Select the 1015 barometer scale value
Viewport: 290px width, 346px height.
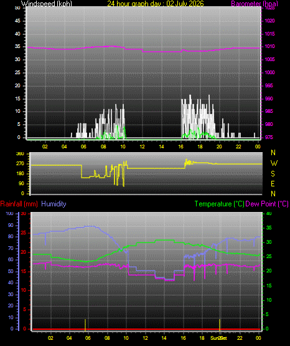click(269, 34)
